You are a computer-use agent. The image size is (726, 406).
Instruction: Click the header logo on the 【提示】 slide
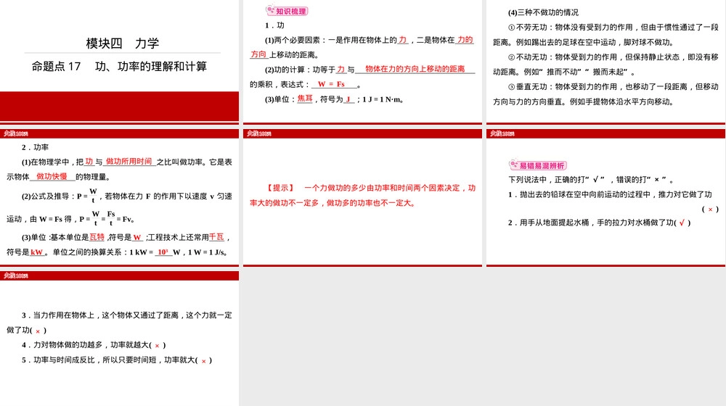[x=259, y=133]
